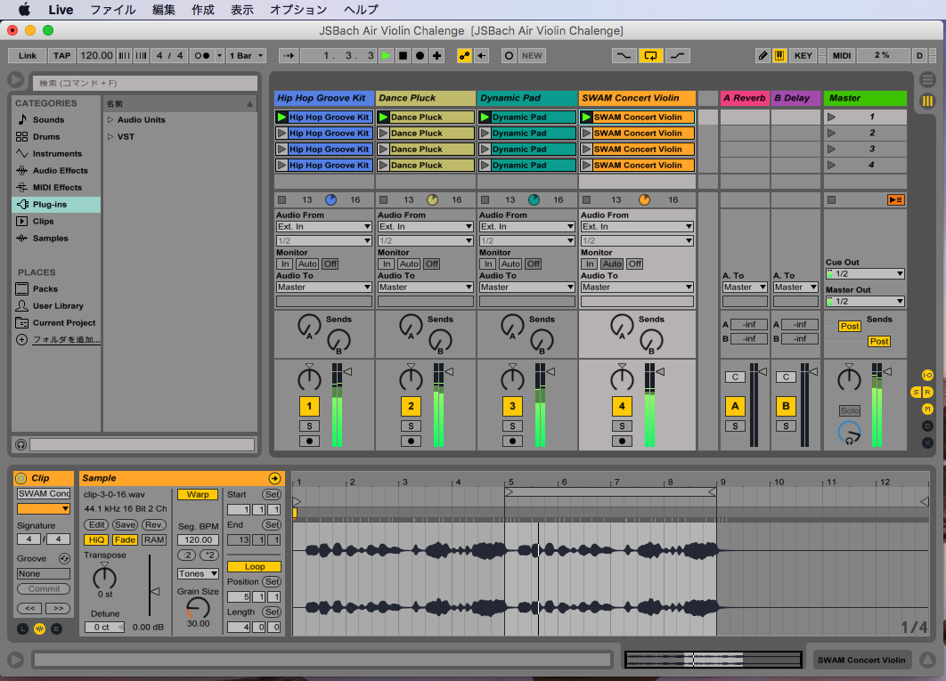Click the Link button
This screenshot has width=946, height=681.
pos(27,55)
